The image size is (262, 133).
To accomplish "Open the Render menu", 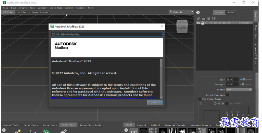I will point(69,8).
